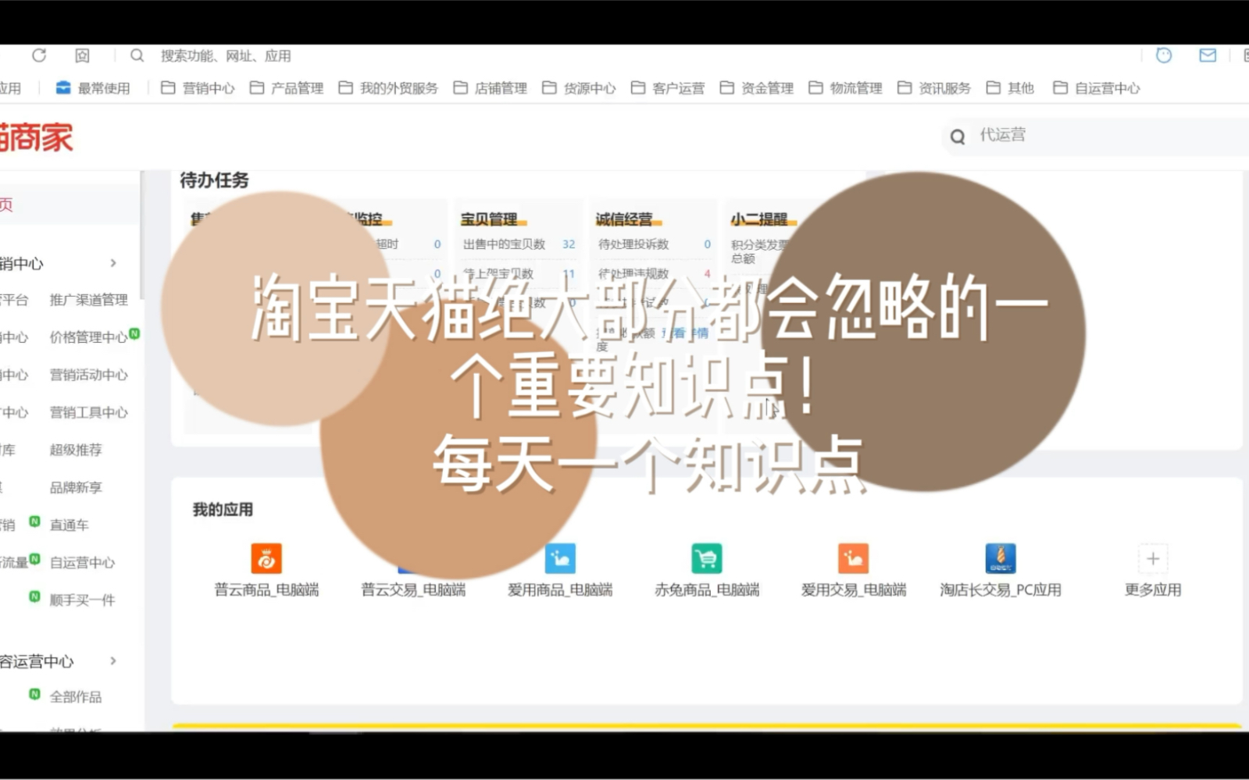The width and height of the screenshot is (1249, 780).
Task: Open 直通车 in the sidebar
Action: (69, 525)
